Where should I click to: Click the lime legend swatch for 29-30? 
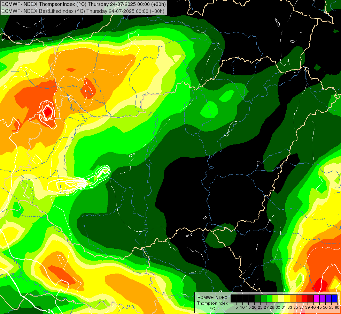click(x=275, y=298)
